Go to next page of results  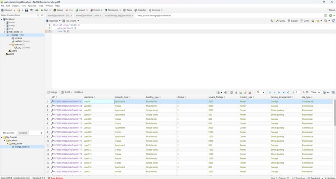click(x=279, y=92)
